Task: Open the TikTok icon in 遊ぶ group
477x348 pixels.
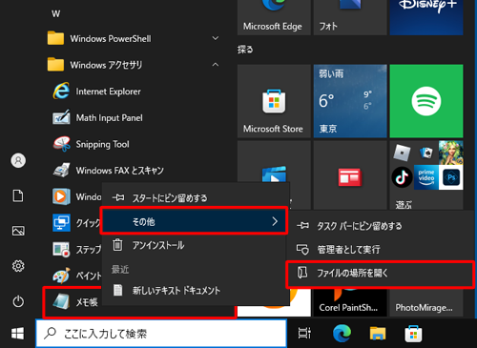Action: pyautogui.click(x=402, y=177)
